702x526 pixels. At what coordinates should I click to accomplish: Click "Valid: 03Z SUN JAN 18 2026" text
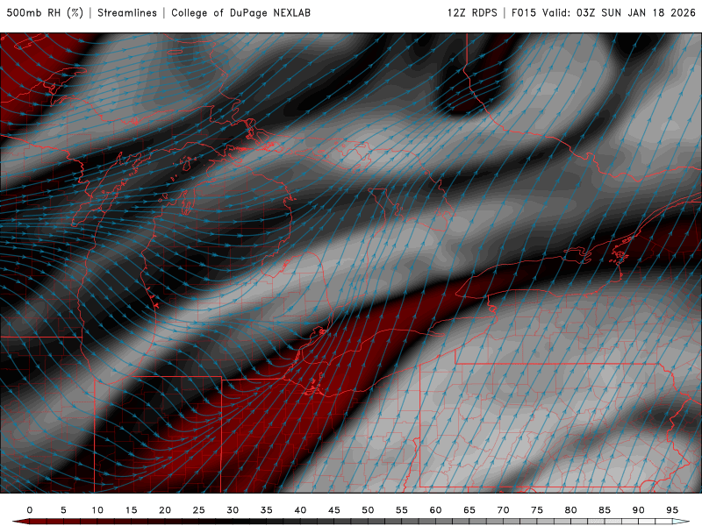(619, 13)
